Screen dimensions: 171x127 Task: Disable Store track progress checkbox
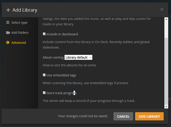44,93
